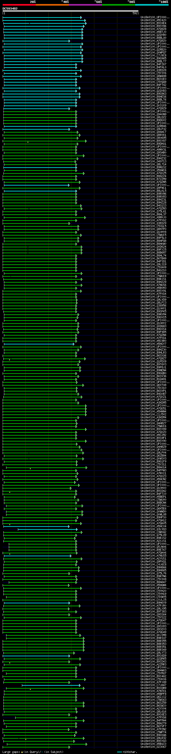
Task: Click the green alignment bar for UniRef100_O23067
Action: coord(37,747)
